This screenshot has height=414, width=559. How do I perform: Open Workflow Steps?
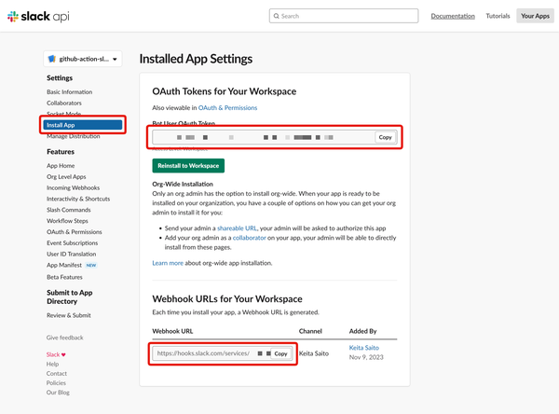click(67, 221)
